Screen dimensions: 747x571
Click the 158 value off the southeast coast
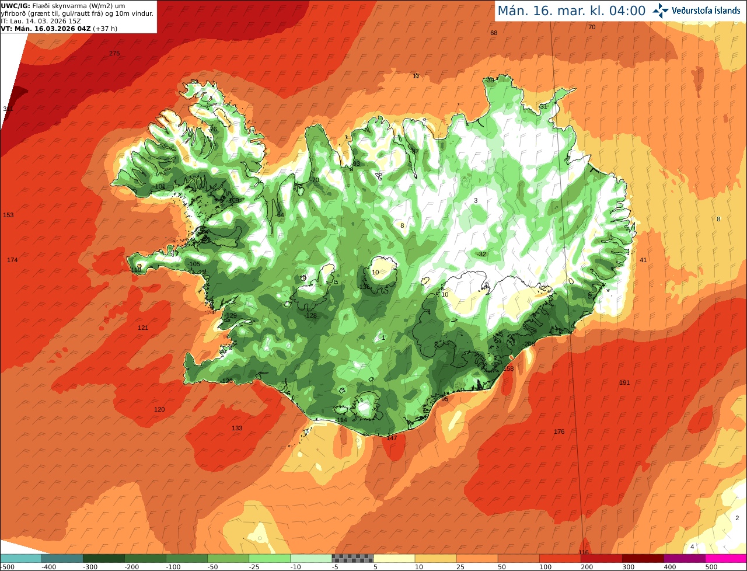point(508,369)
